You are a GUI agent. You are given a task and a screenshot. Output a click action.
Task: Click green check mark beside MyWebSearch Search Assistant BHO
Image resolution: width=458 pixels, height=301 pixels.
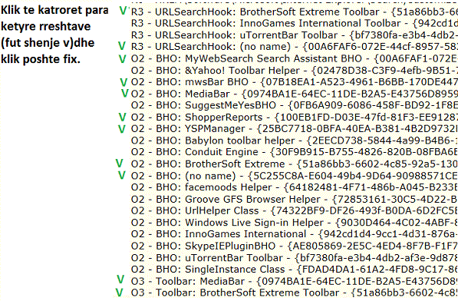coord(122,59)
